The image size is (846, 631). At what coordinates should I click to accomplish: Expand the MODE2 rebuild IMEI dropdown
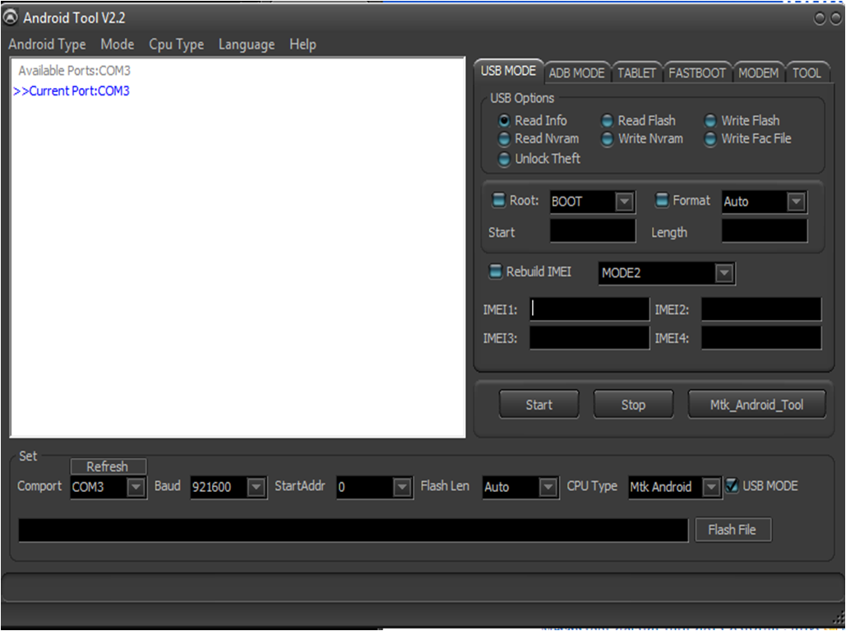pyautogui.click(x=724, y=272)
